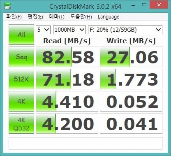Maximize the CrystalDiskMark window

tap(144, 5)
